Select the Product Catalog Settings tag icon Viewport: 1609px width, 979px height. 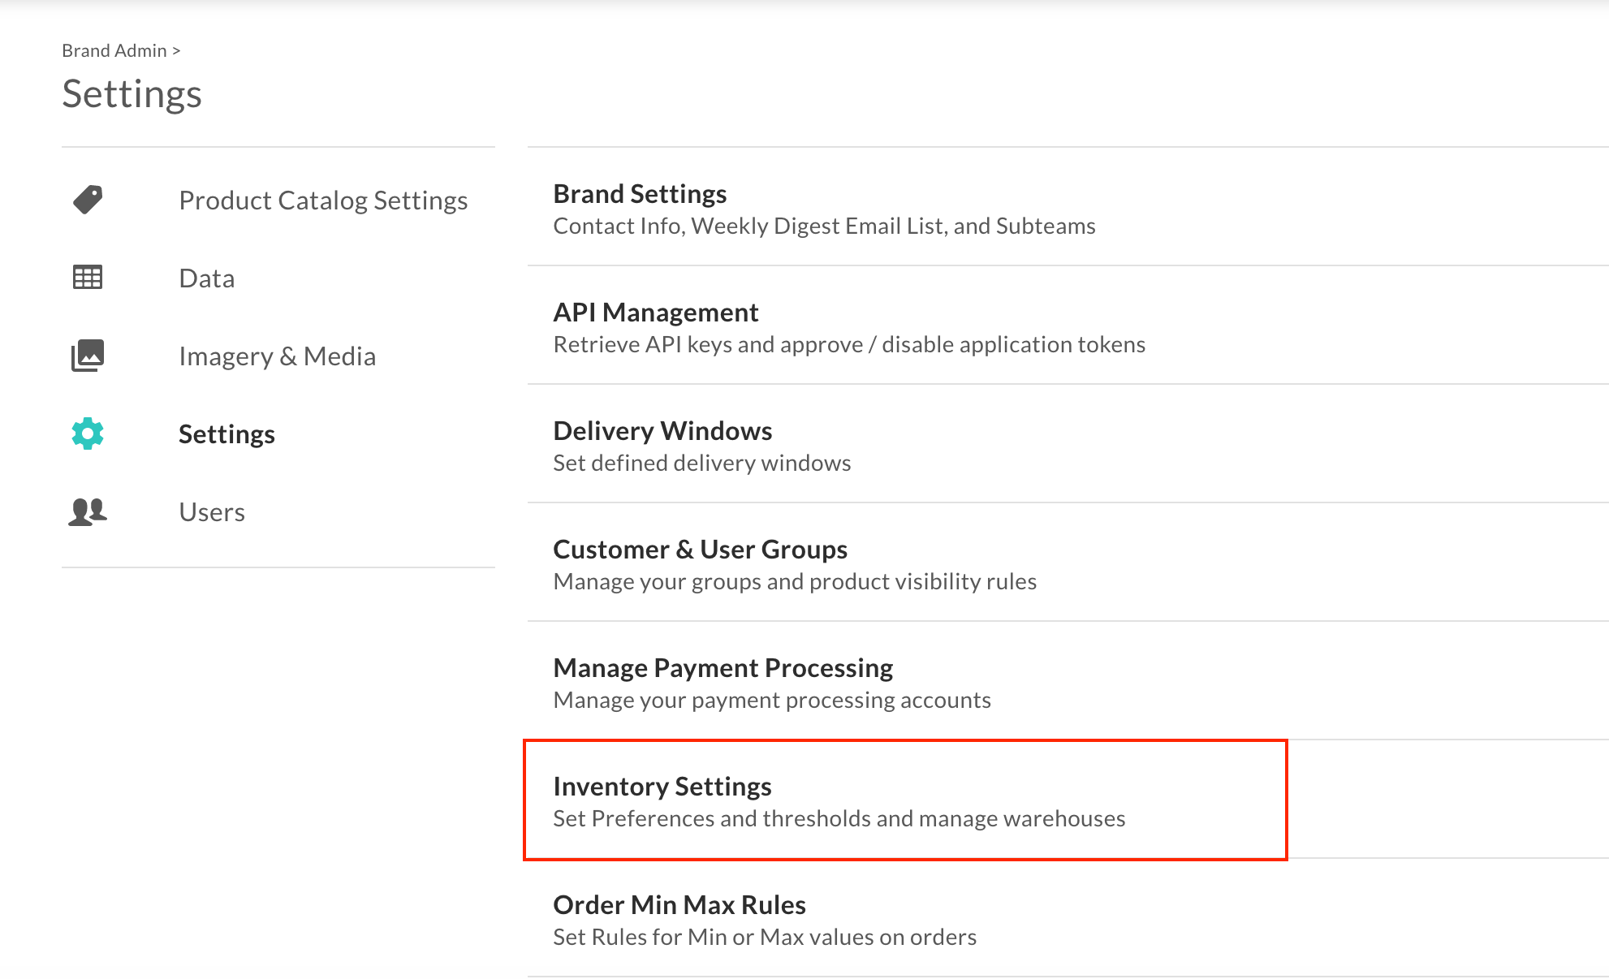87,199
